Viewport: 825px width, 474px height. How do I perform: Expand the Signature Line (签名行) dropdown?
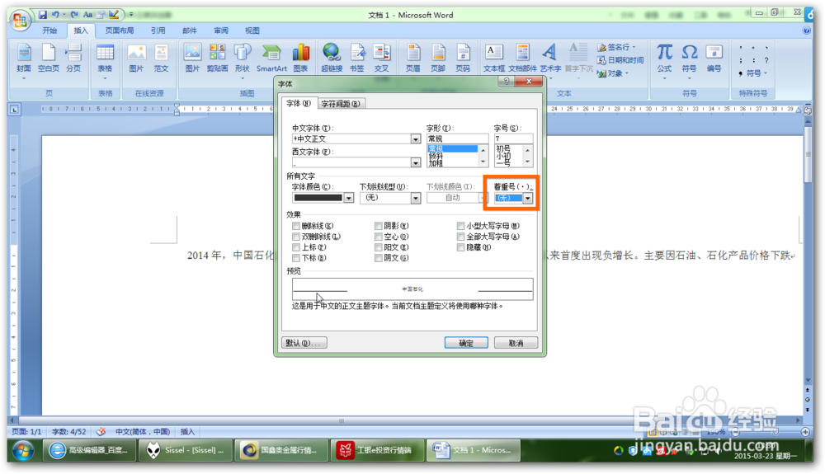pyautogui.click(x=634, y=47)
